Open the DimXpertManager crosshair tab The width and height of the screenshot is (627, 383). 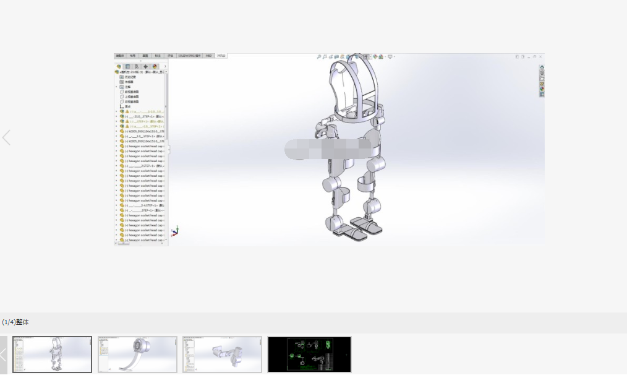click(x=145, y=66)
